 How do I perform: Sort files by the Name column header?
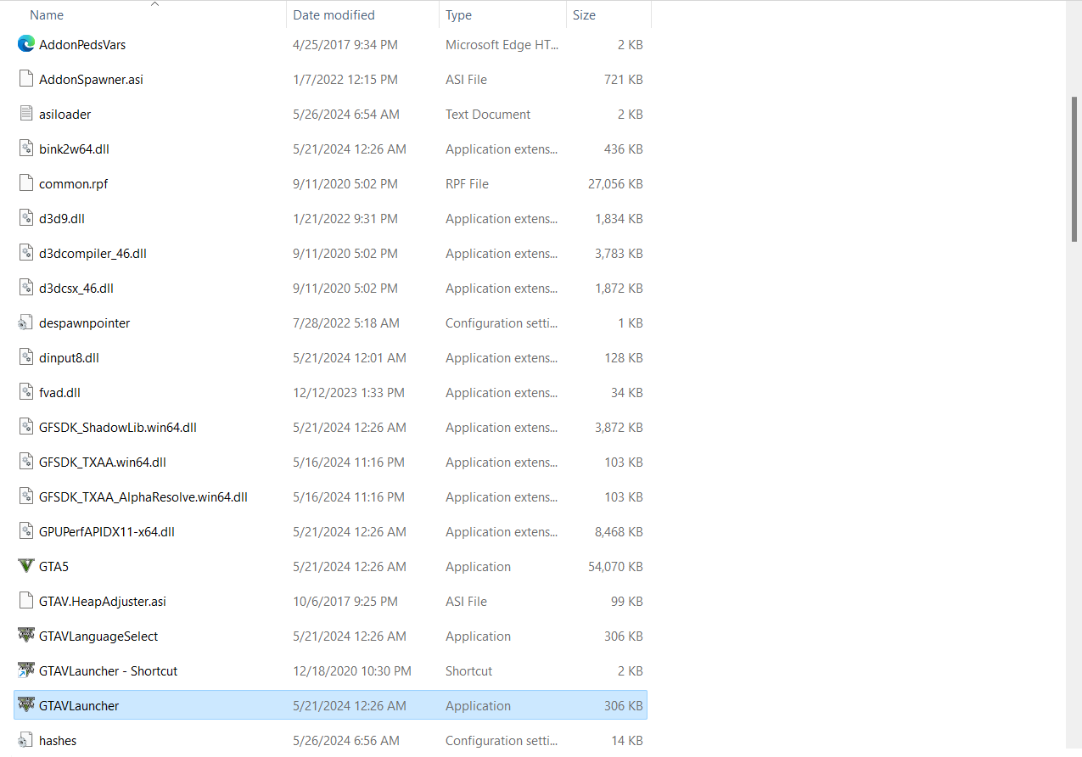(47, 14)
